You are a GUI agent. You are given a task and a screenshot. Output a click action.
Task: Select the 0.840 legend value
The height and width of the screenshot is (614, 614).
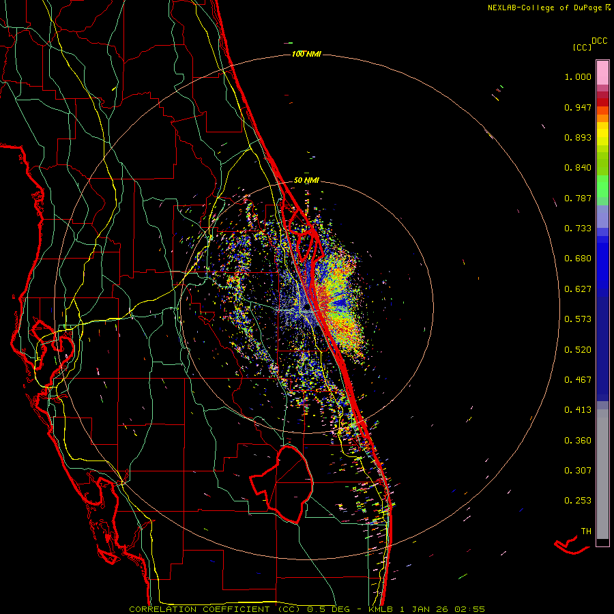tap(578, 168)
